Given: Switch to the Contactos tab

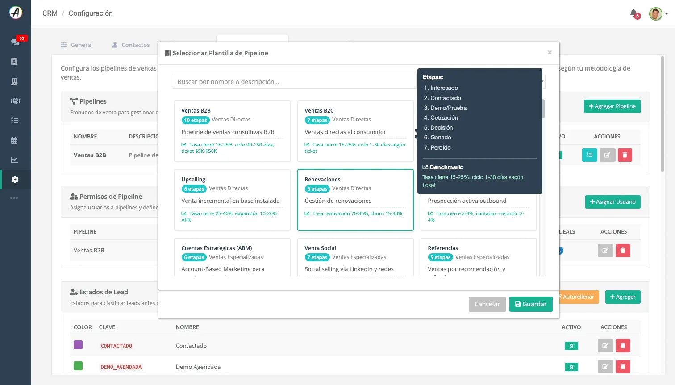Looking at the screenshot, I should point(131,45).
